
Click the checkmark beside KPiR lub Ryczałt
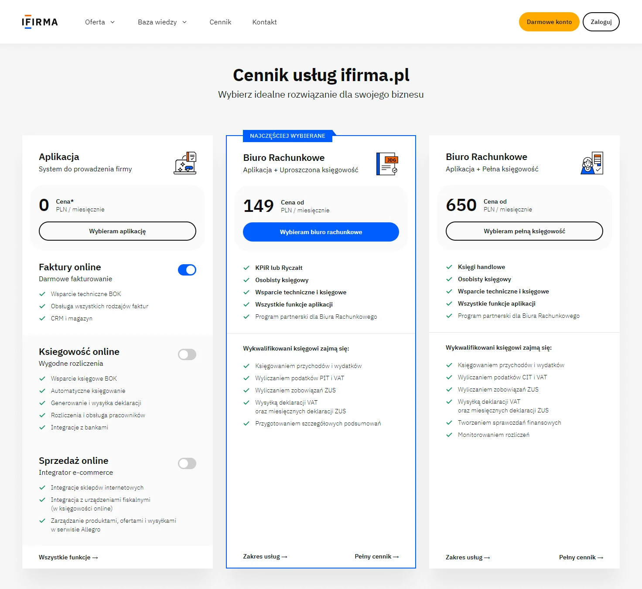246,268
